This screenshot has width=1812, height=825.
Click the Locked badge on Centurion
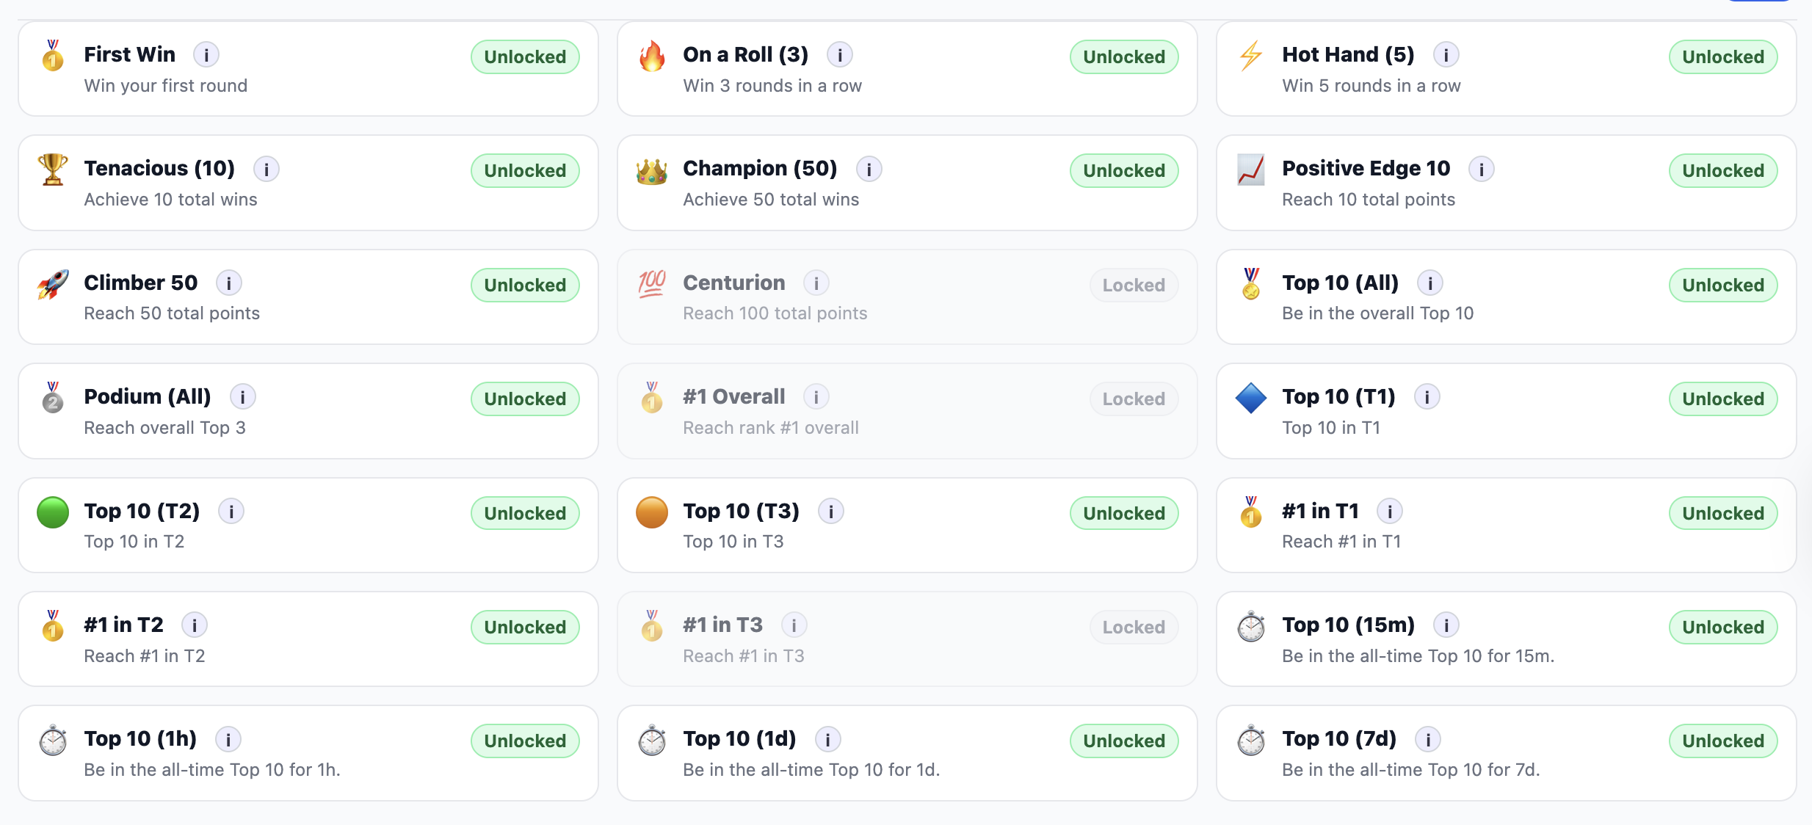1134,285
